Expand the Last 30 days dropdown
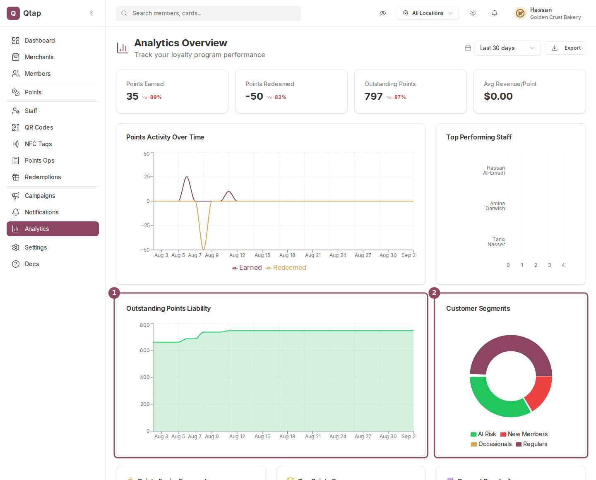The width and height of the screenshot is (596, 480). coord(507,48)
